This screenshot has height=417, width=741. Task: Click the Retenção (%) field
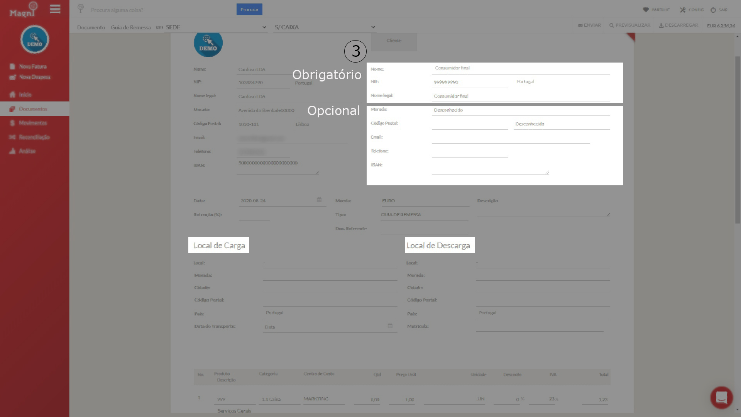[x=254, y=215]
